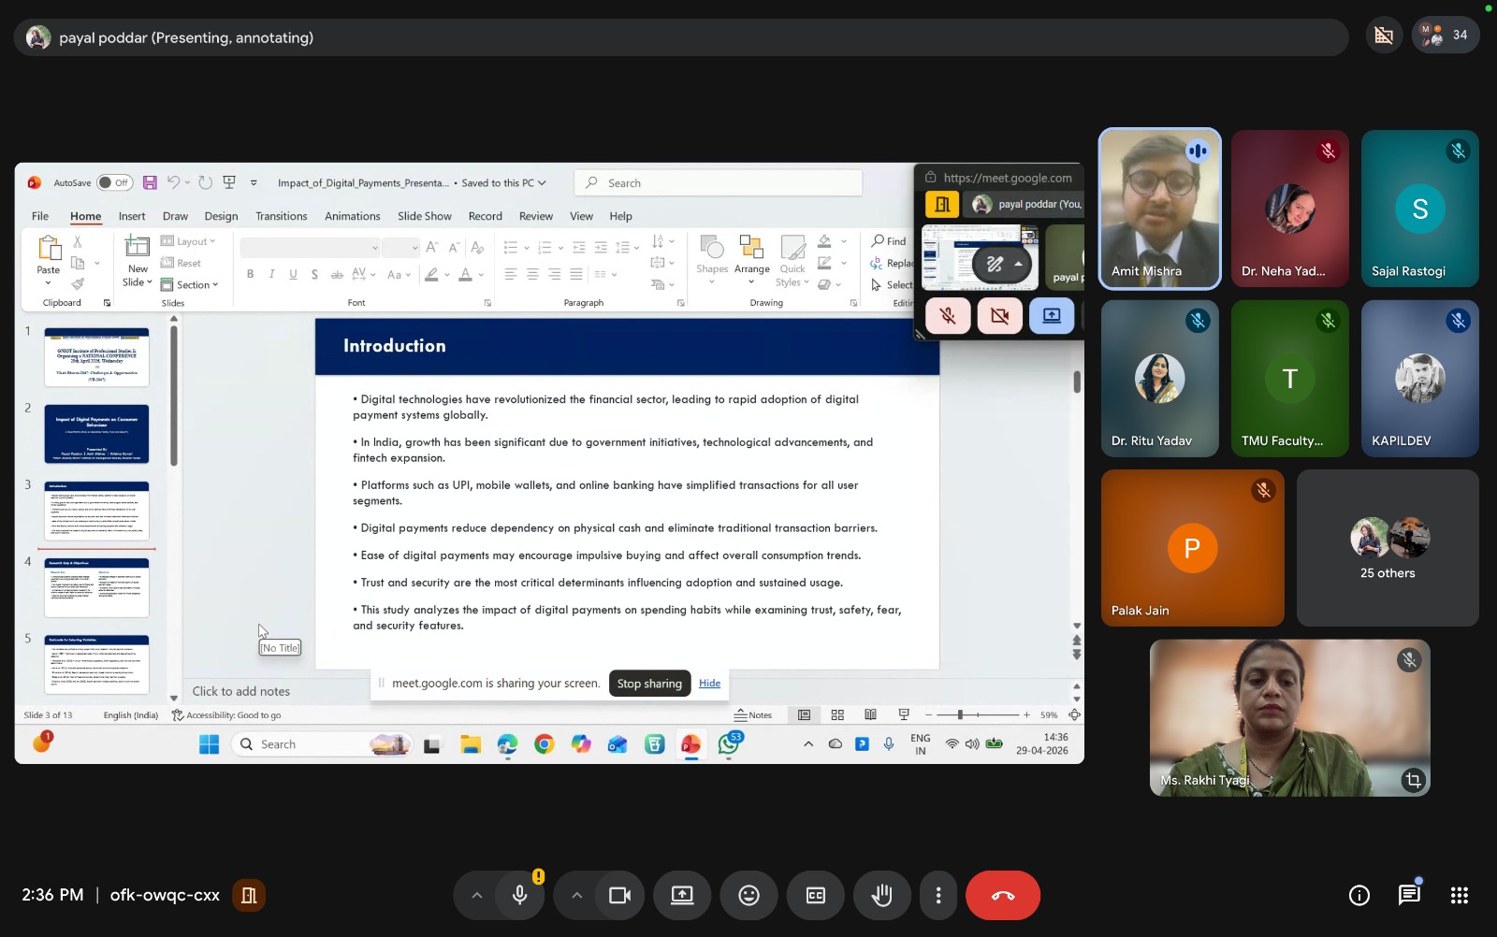Open the Transitions tab
This screenshot has height=937, width=1497.
(x=281, y=216)
